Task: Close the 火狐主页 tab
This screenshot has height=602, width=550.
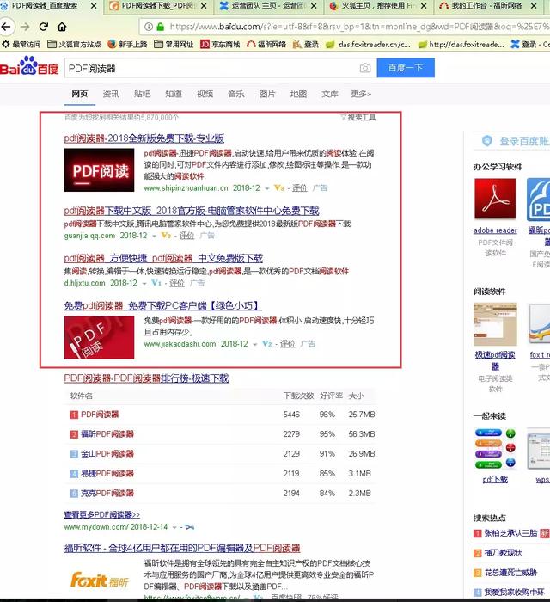Action: 424,6
